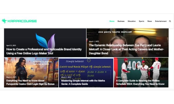Viewport: 174px width, 104px height.
Task: Go to the Home menu item
Action: tap(112, 21)
